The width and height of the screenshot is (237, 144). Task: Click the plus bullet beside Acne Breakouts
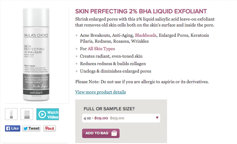[x=77, y=35]
